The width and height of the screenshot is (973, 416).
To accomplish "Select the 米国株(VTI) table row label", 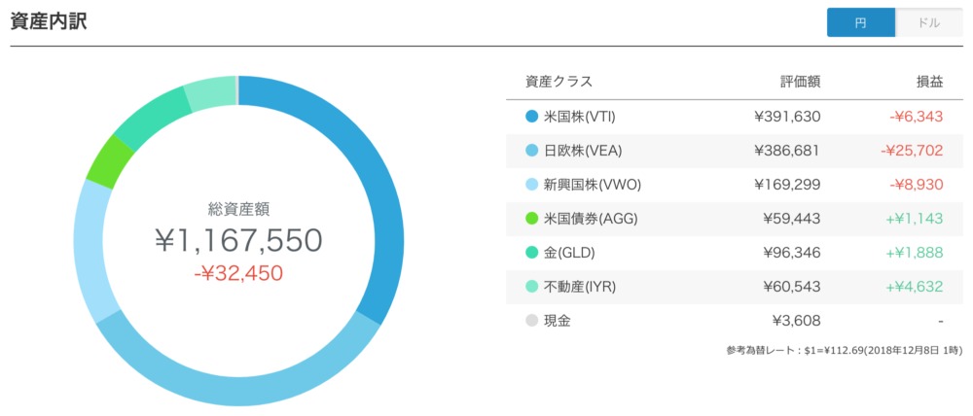I will 579,117.
